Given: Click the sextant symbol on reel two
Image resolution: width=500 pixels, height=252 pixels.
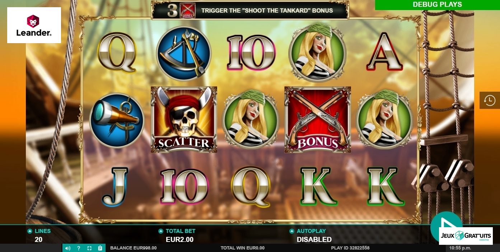Looking at the screenshot, I should 184,53.
